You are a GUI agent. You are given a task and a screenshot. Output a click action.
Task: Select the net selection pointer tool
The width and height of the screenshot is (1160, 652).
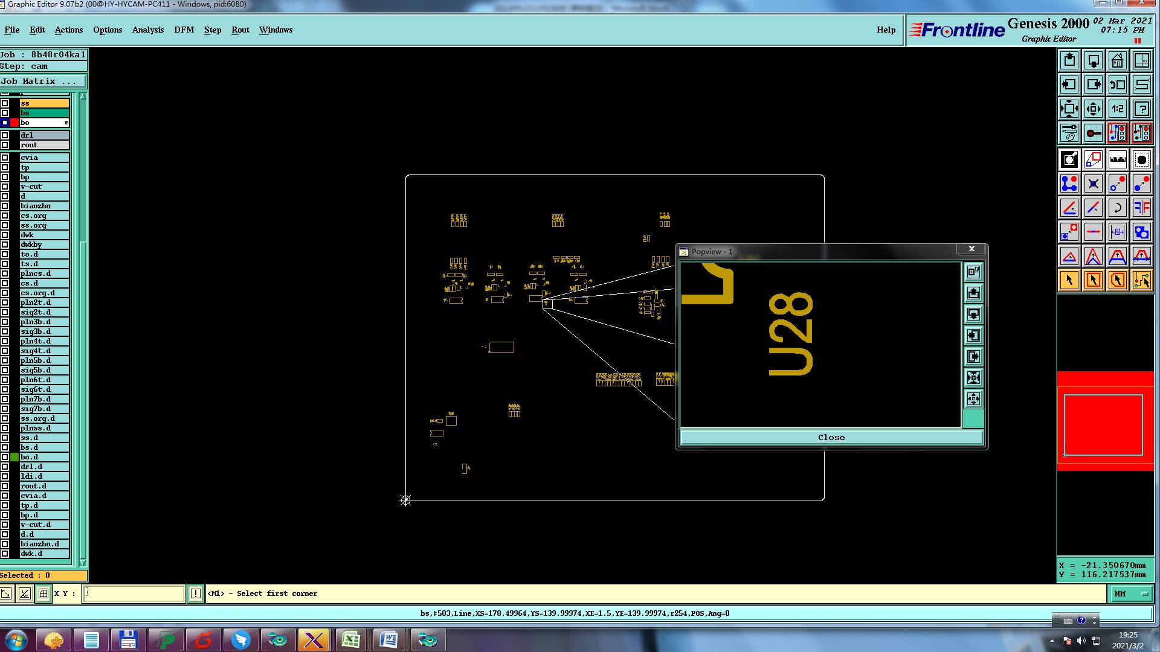pyautogui.click(x=1141, y=280)
